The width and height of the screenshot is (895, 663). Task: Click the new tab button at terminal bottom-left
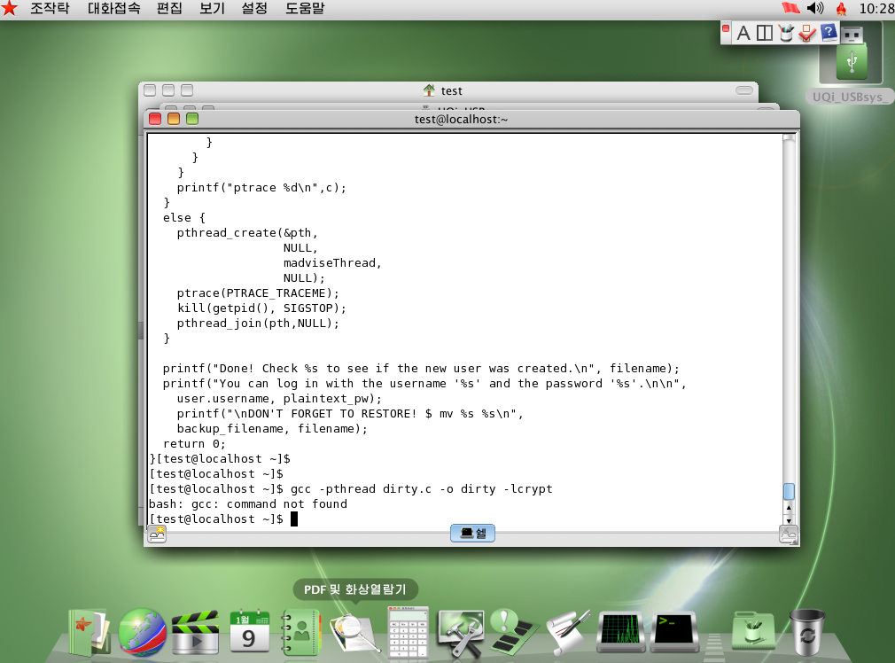click(x=157, y=534)
